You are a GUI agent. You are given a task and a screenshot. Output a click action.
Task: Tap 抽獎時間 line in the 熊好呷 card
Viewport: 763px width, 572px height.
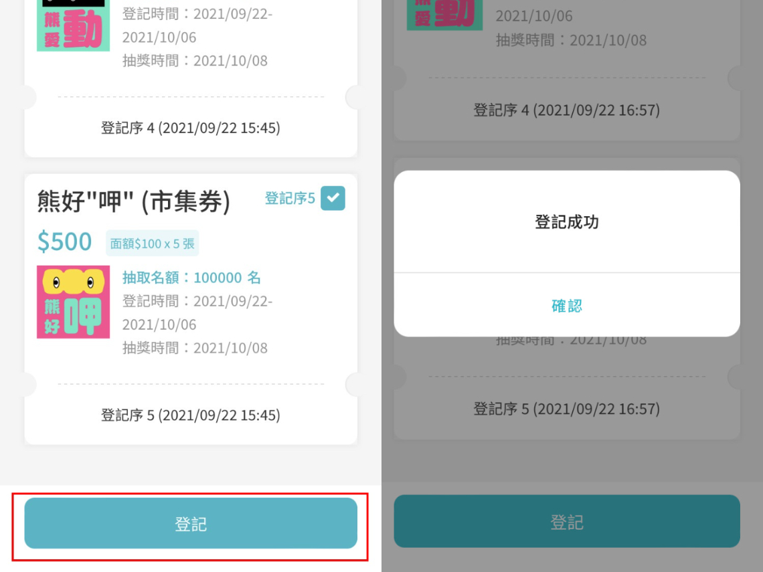195,348
